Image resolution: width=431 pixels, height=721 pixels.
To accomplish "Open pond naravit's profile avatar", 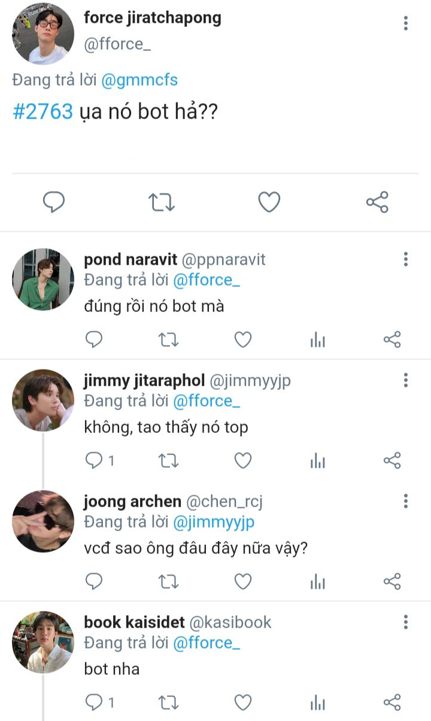I will [43, 279].
